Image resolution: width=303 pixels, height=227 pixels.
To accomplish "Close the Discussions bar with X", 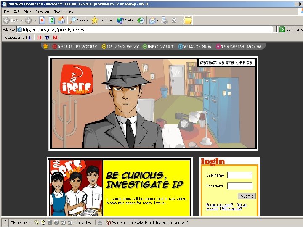I will point(5,222).
